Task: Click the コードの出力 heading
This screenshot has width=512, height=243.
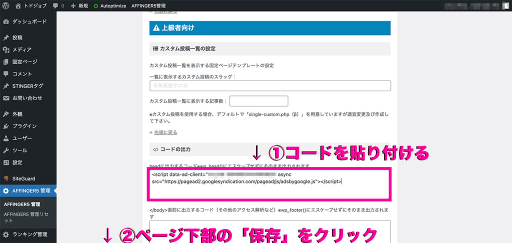Action: pos(175,149)
